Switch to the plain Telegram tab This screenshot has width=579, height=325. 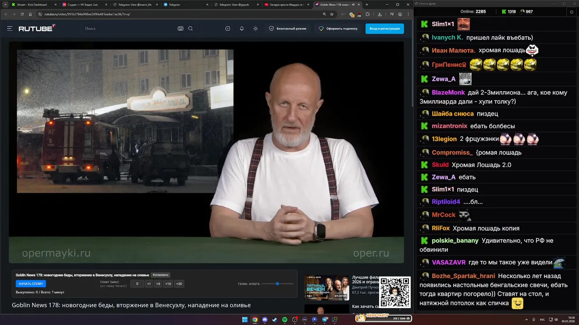point(185,5)
